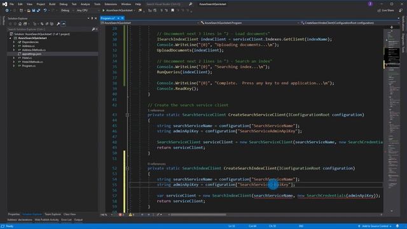Viewport: 407px width, 229px height.
Task: Open the Tools menu
Action: click(x=97, y=4)
